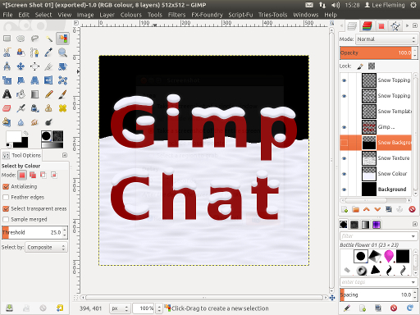Click the refresh brushes icon
This screenshot has width=420, height=315.
(410, 308)
